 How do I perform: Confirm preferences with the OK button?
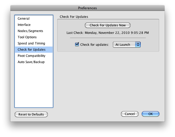click(x=151, y=114)
